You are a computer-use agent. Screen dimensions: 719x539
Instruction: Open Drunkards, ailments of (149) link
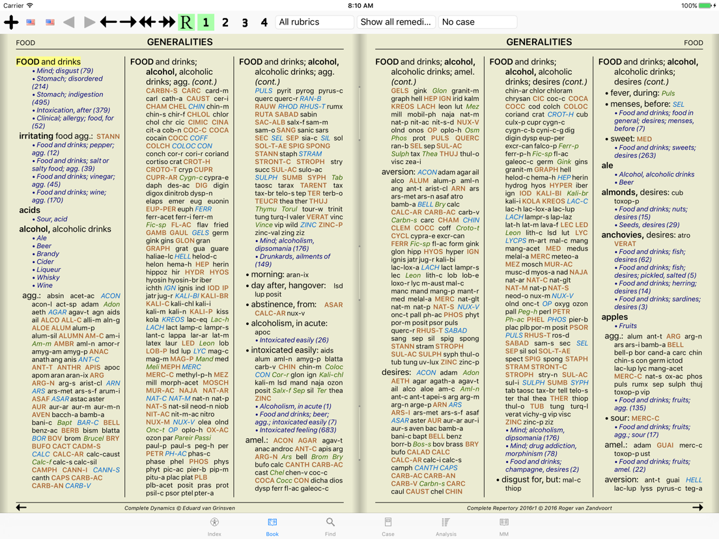pos(292,260)
